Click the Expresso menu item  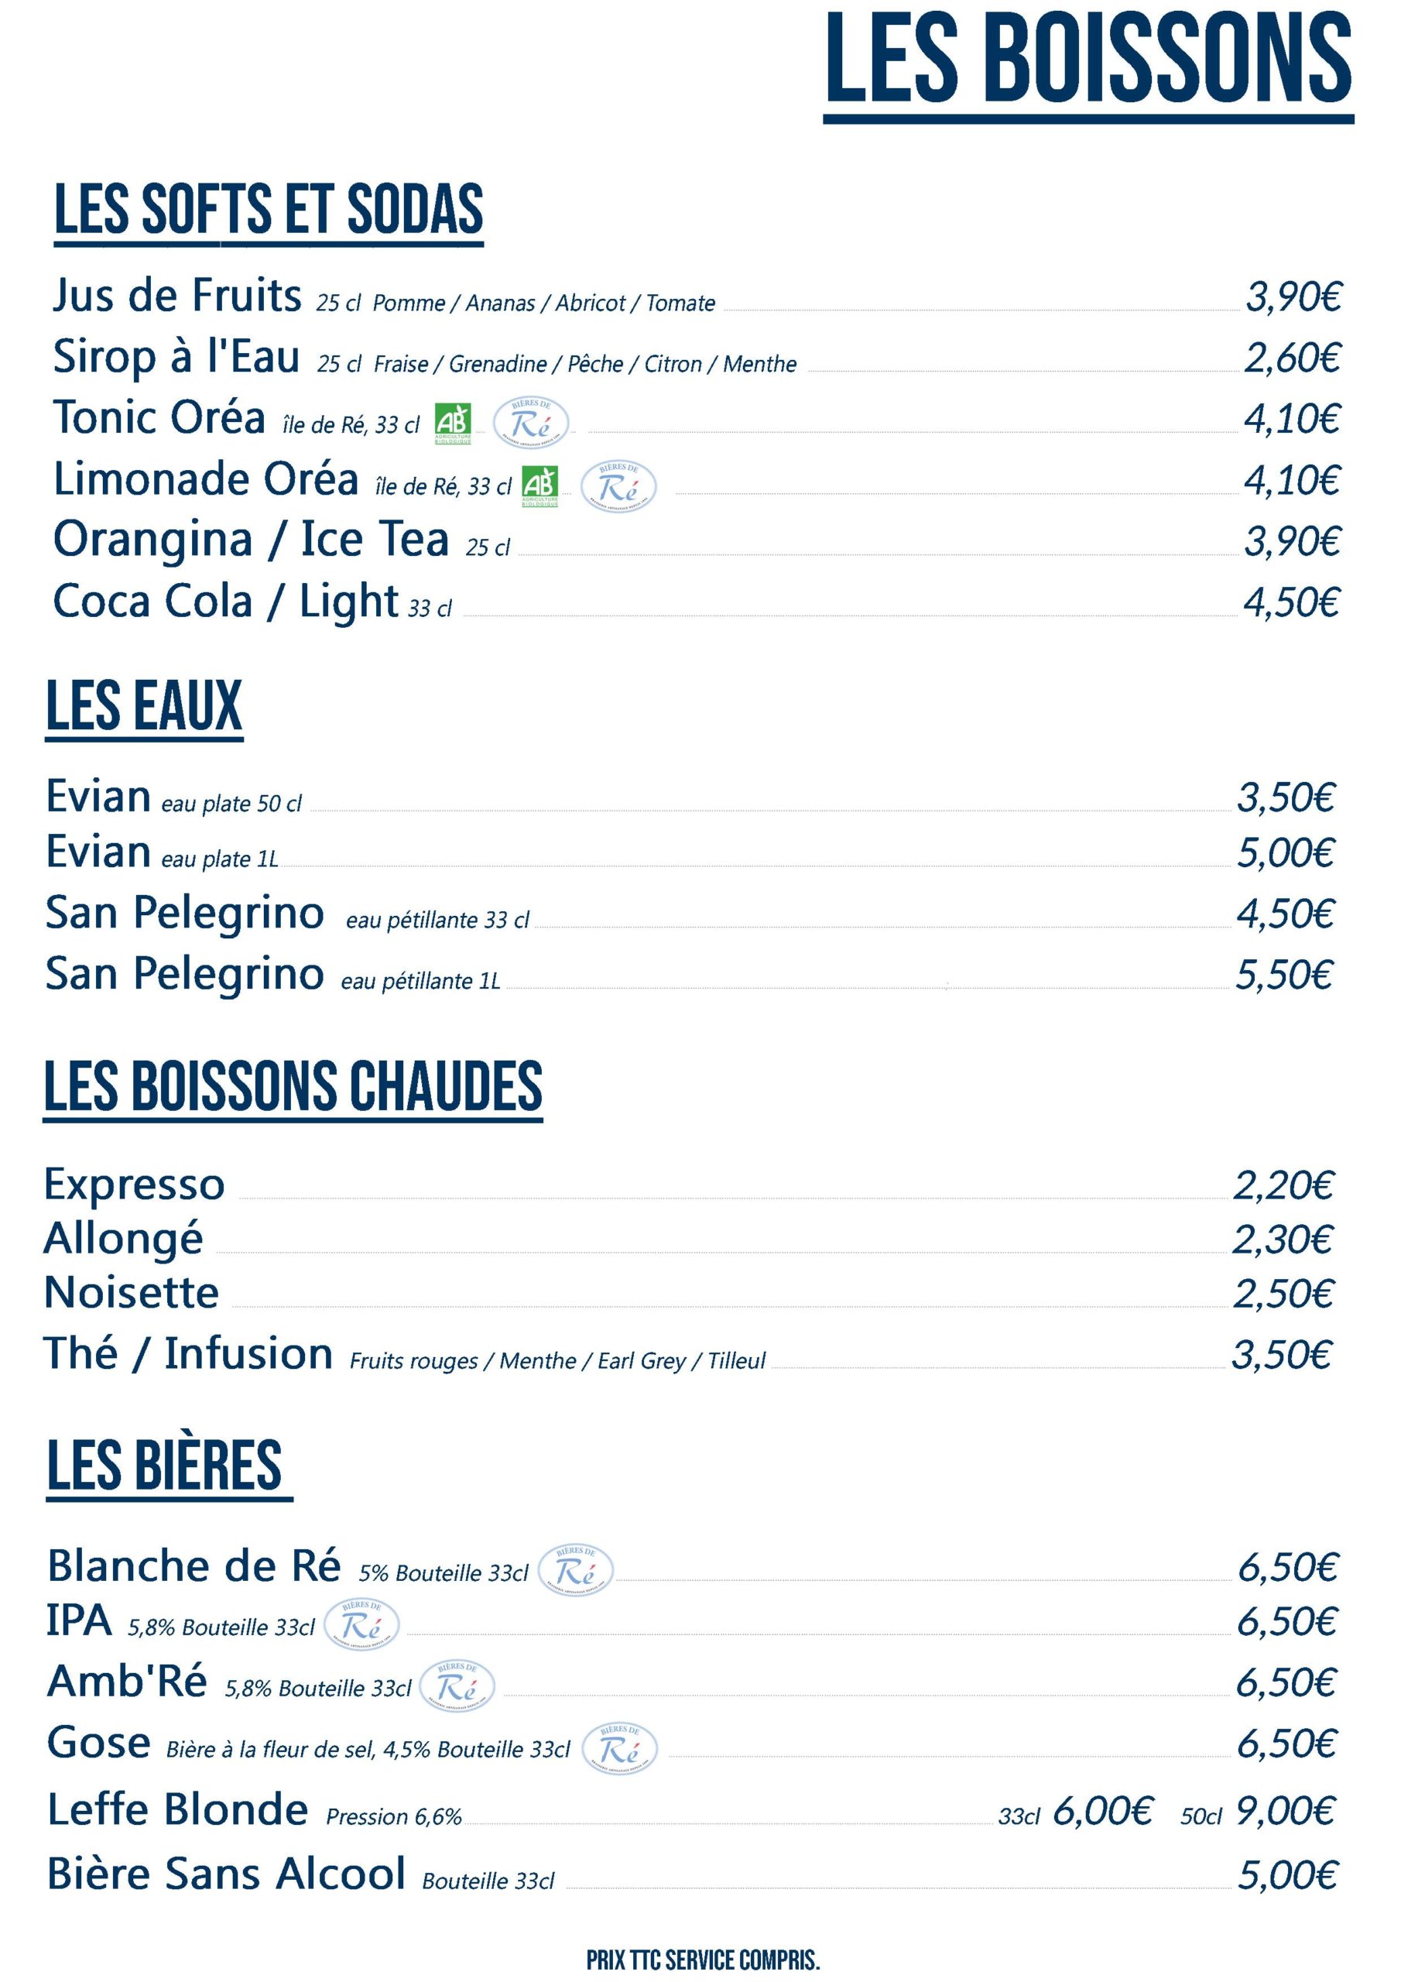click(x=134, y=1185)
